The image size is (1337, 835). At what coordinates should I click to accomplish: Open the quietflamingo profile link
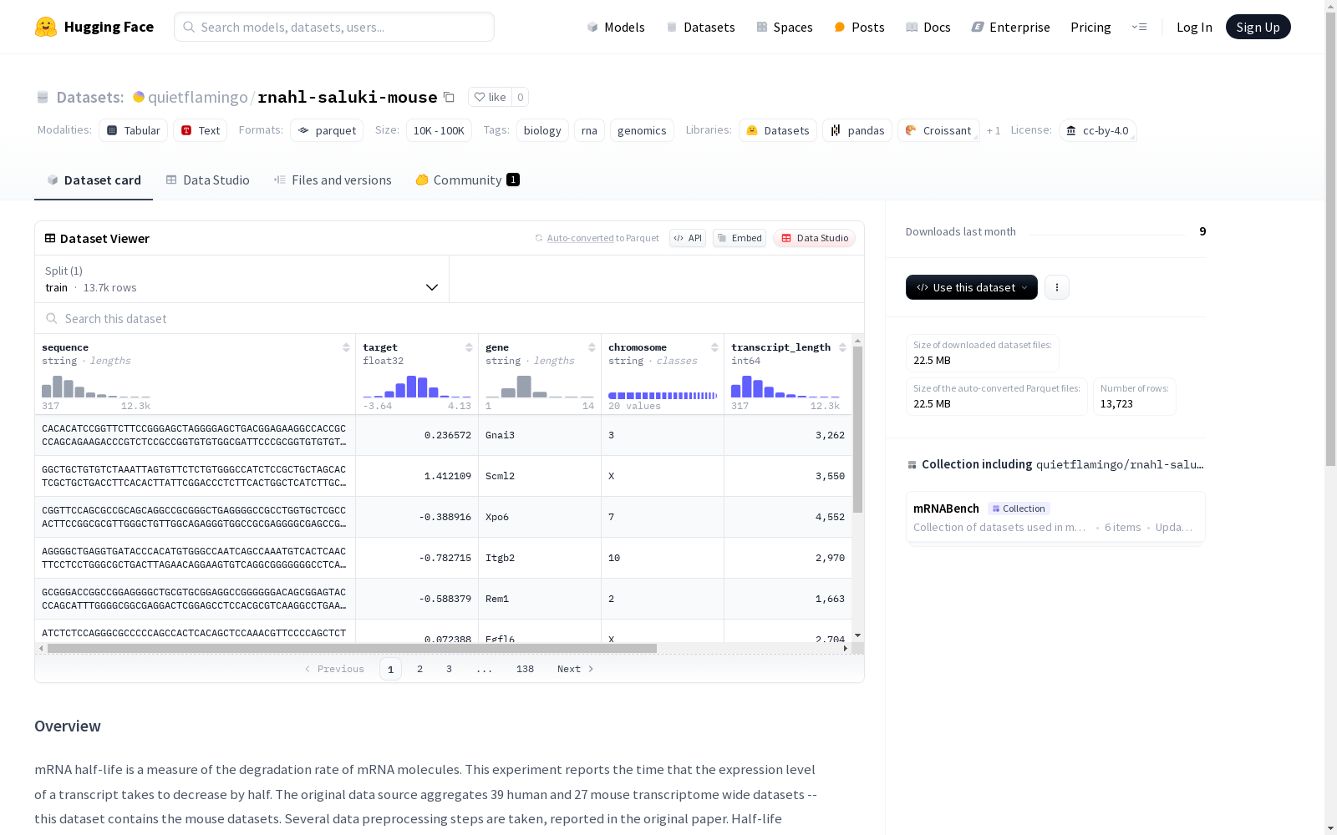(x=197, y=97)
